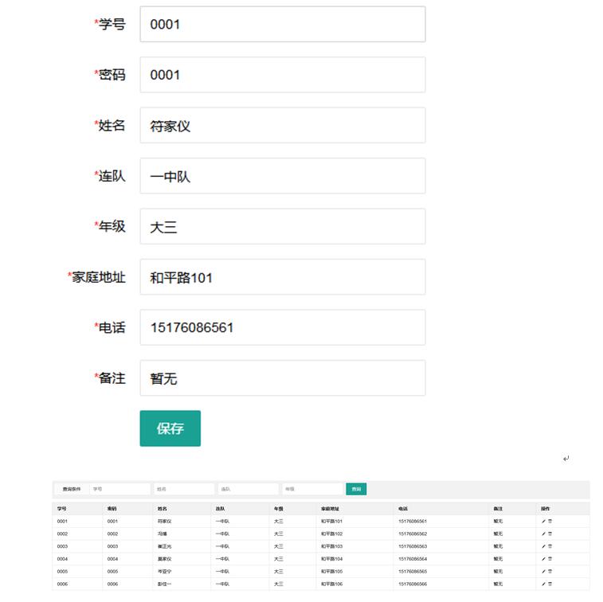Edit the record for student 0003
The image size is (603, 602).
tap(543, 546)
